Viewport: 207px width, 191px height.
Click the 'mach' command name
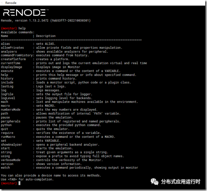click(x=4, y=102)
